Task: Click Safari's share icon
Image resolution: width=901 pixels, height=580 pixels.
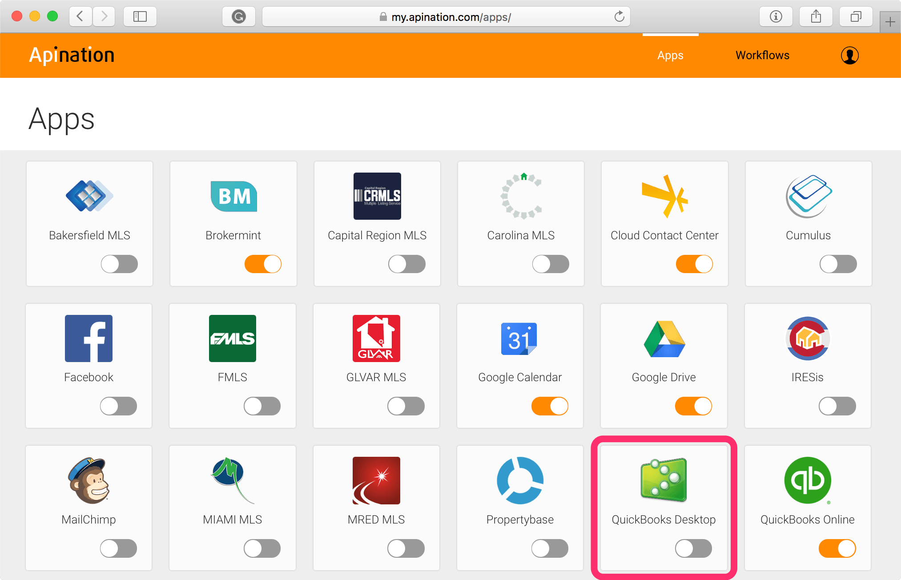Action: point(816,17)
